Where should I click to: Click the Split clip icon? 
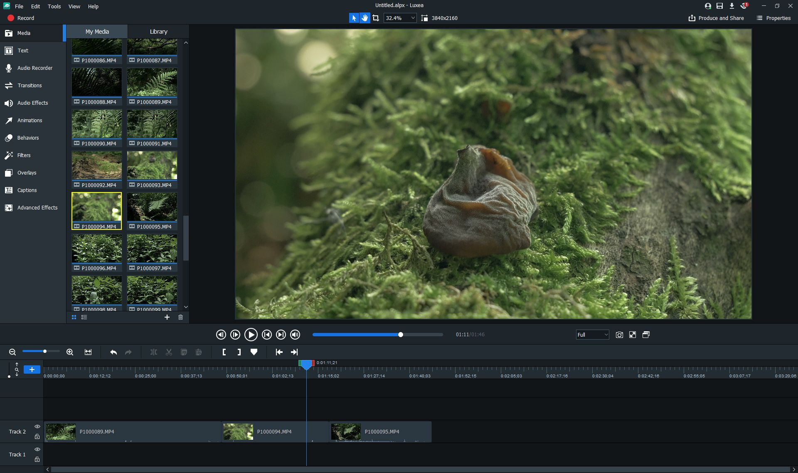154,352
